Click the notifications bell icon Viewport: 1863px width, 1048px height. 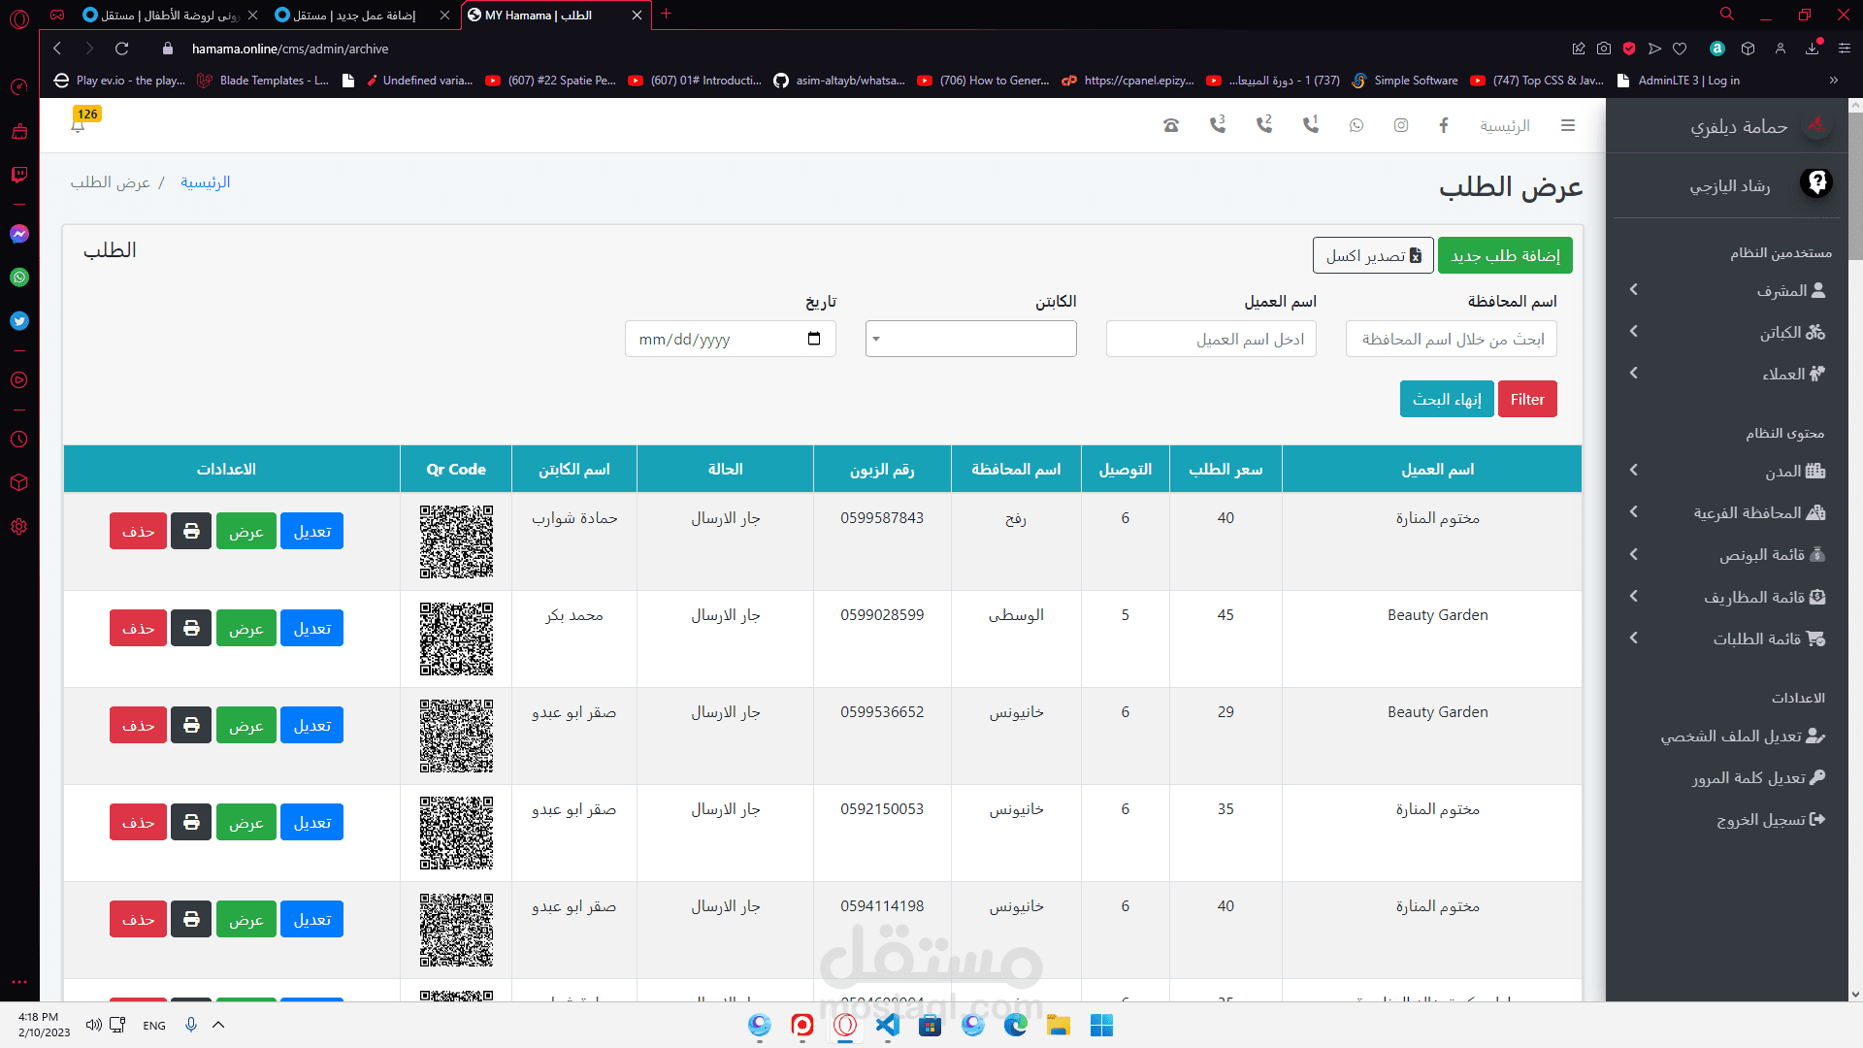click(78, 125)
